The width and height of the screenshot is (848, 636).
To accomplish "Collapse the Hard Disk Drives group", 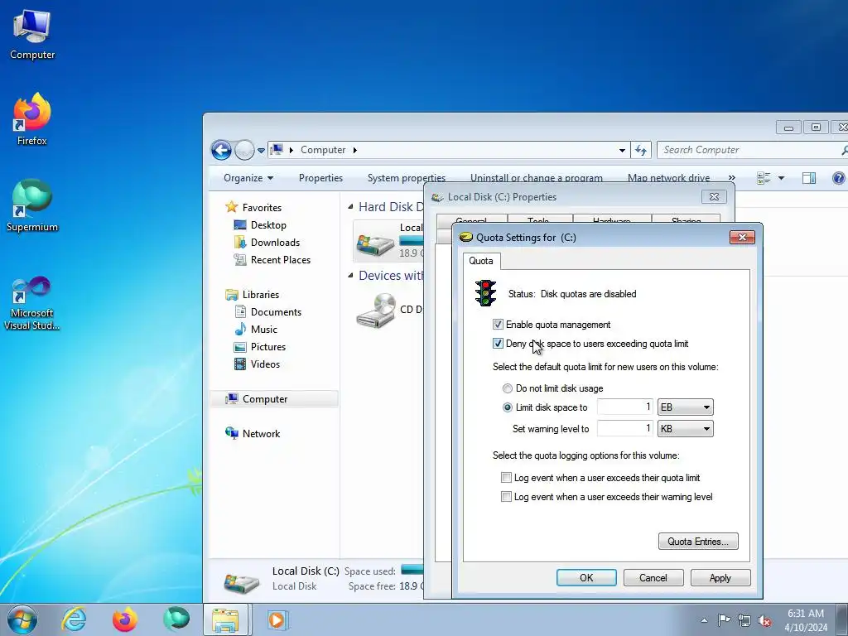I will (350, 206).
